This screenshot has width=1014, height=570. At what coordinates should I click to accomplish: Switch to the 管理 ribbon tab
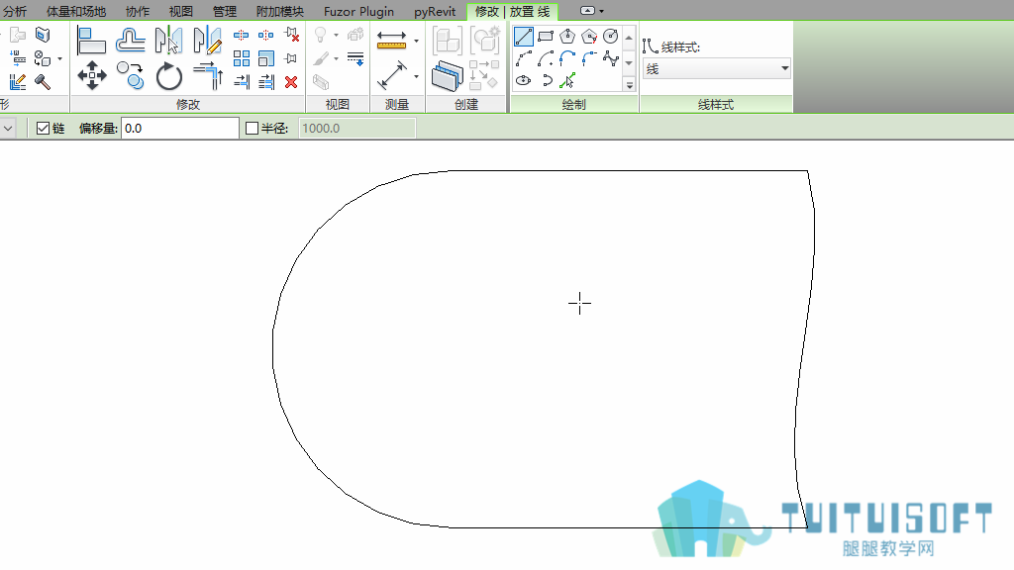[x=225, y=12]
